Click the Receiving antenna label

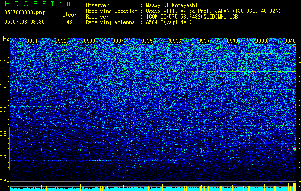(110, 22)
